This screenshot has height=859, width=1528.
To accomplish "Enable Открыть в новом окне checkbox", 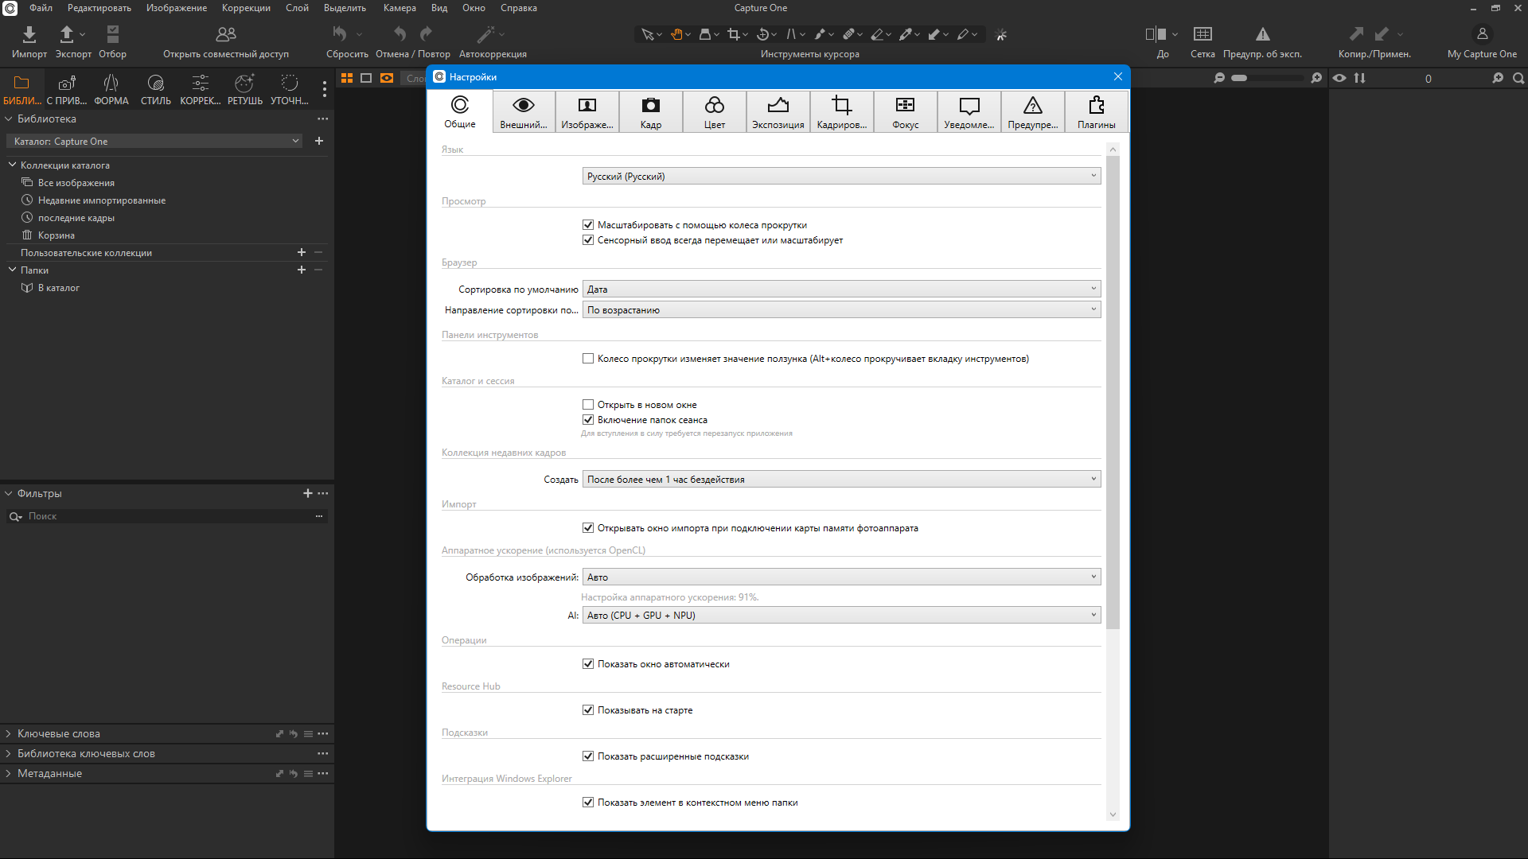I will pyautogui.click(x=588, y=405).
